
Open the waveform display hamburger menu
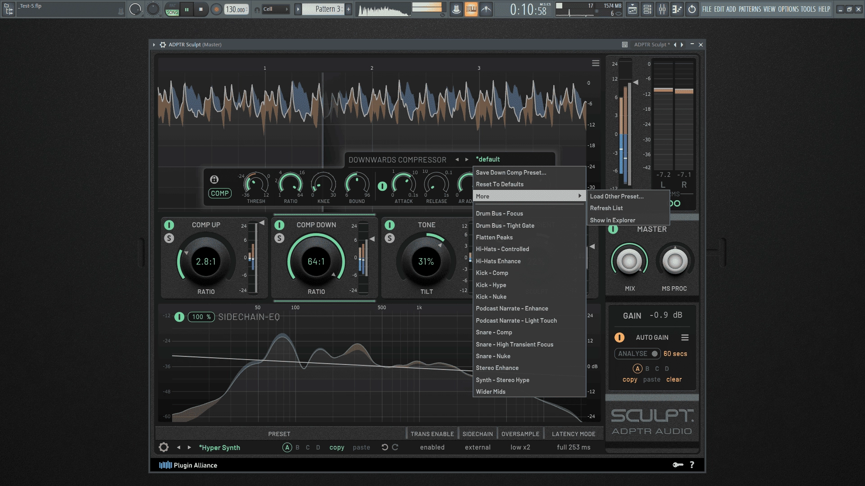(596, 63)
